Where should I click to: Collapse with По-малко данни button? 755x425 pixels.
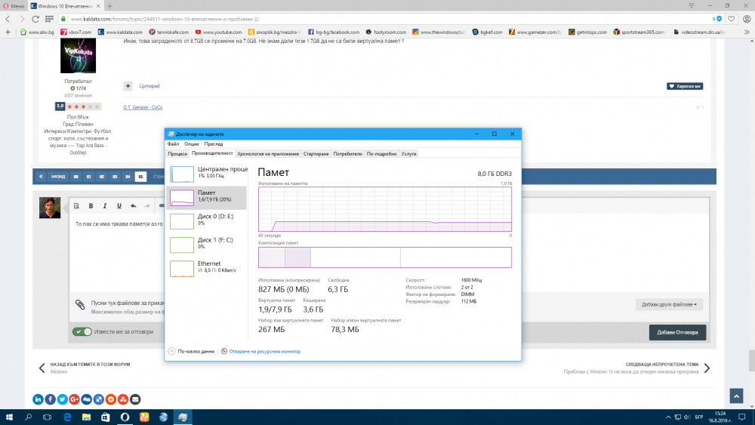coord(191,351)
